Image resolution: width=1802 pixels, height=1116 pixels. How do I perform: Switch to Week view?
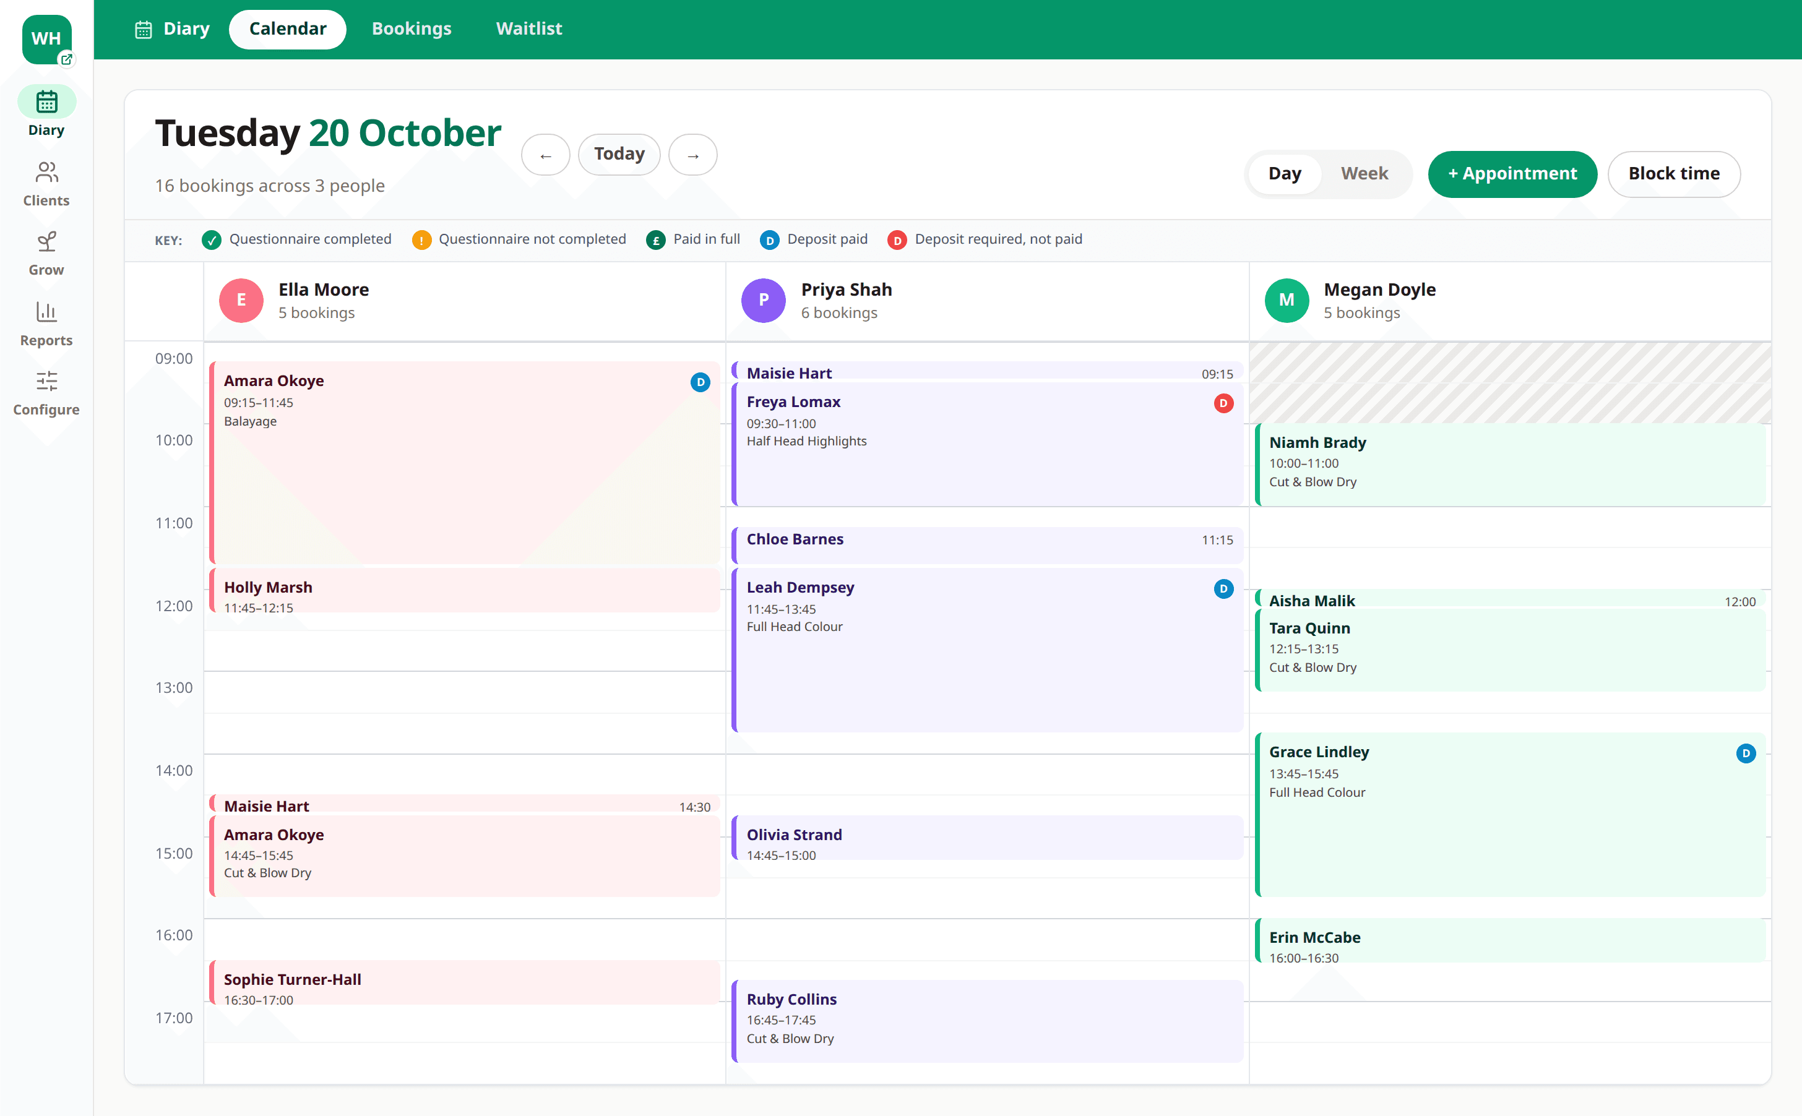coord(1364,174)
